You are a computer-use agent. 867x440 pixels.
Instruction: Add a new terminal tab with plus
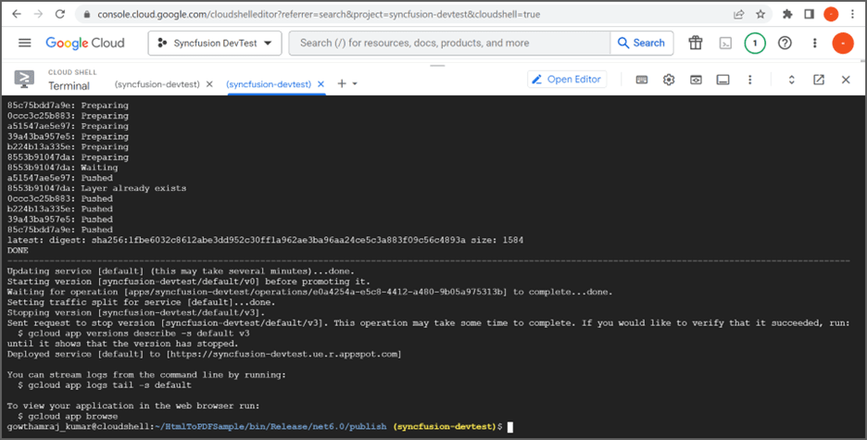342,83
